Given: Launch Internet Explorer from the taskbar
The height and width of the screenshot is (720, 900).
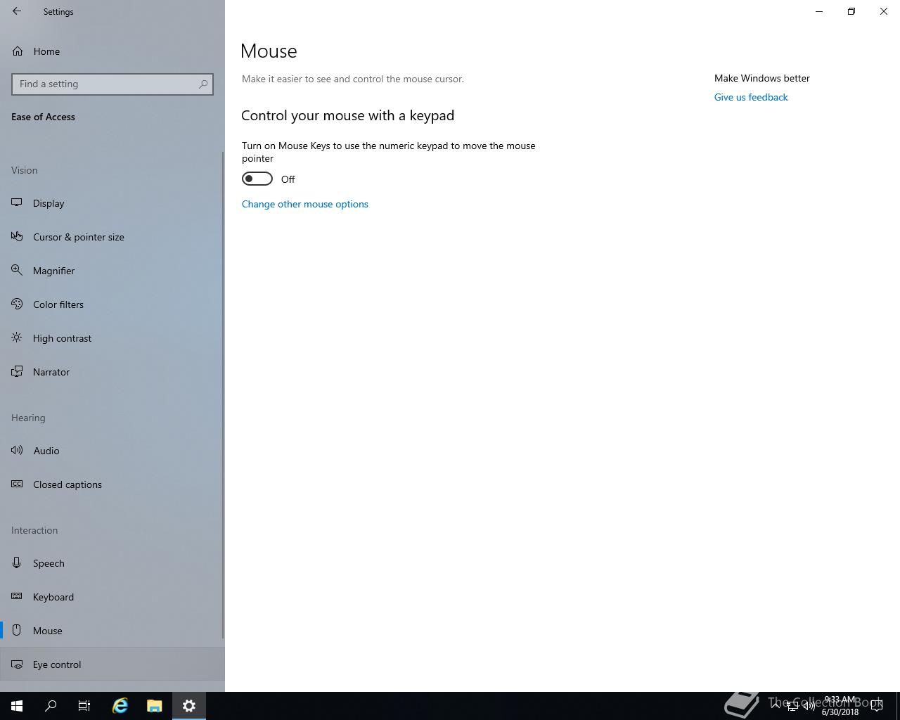Looking at the screenshot, I should pyautogui.click(x=120, y=706).
